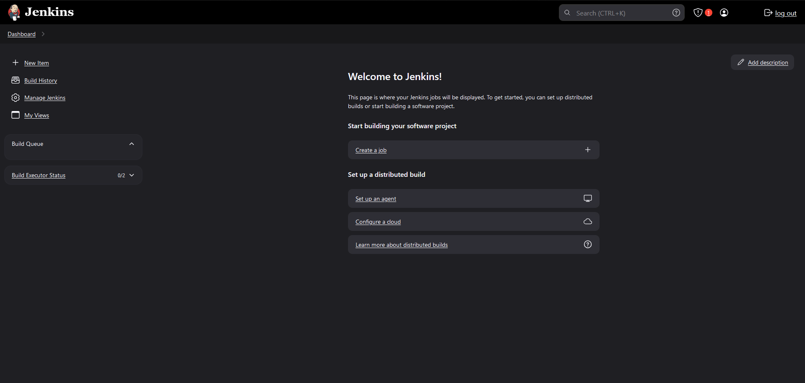
Task: Click the Jenkins title text in header
Action: pyautogui.click(x=49, y=12)
